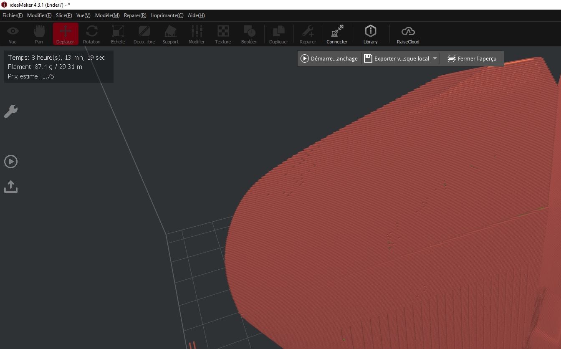Screen dimensions: 561x349
Task: Open the Imprimante menu
Action: (167, 15)
